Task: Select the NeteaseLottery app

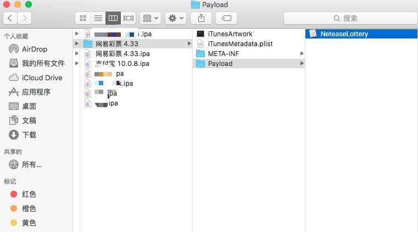Action: pos(361,34)
